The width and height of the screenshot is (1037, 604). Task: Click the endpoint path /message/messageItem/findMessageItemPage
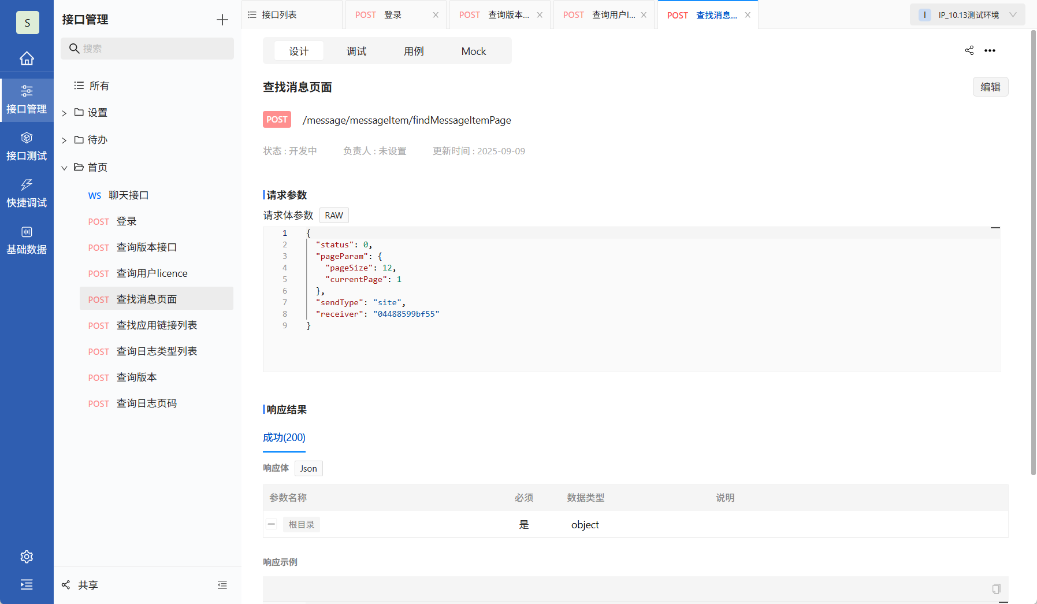[x=407, y=120]
